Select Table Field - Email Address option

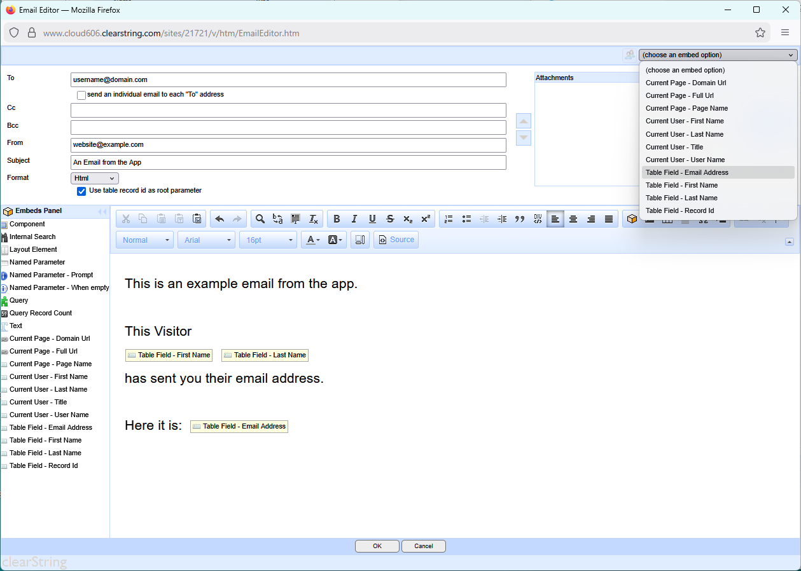tap(686, 172)
